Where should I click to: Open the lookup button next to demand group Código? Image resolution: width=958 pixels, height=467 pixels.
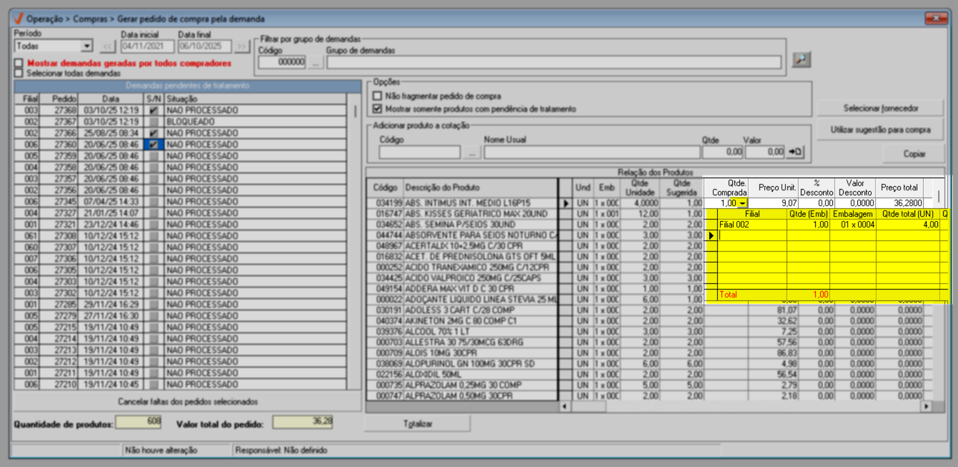(315, 62)
